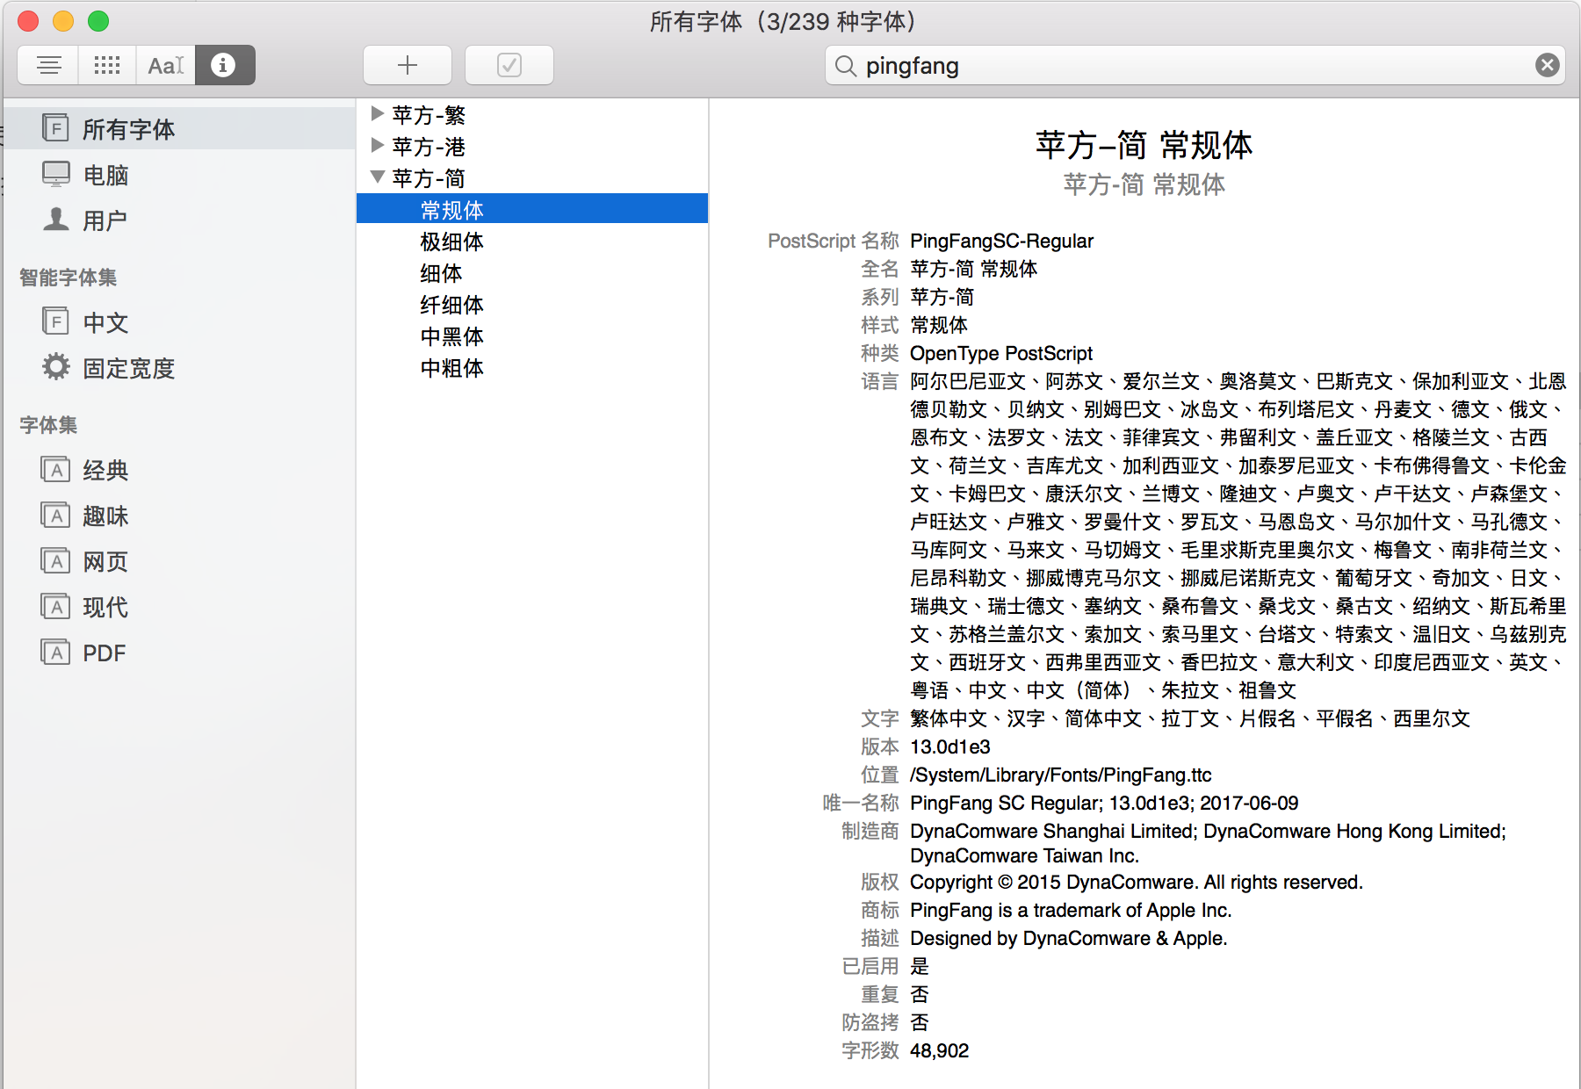The image size is (1581, 1089).
Task: Click the unique name PingFang SC Regular line
Action: [1104, 803]
